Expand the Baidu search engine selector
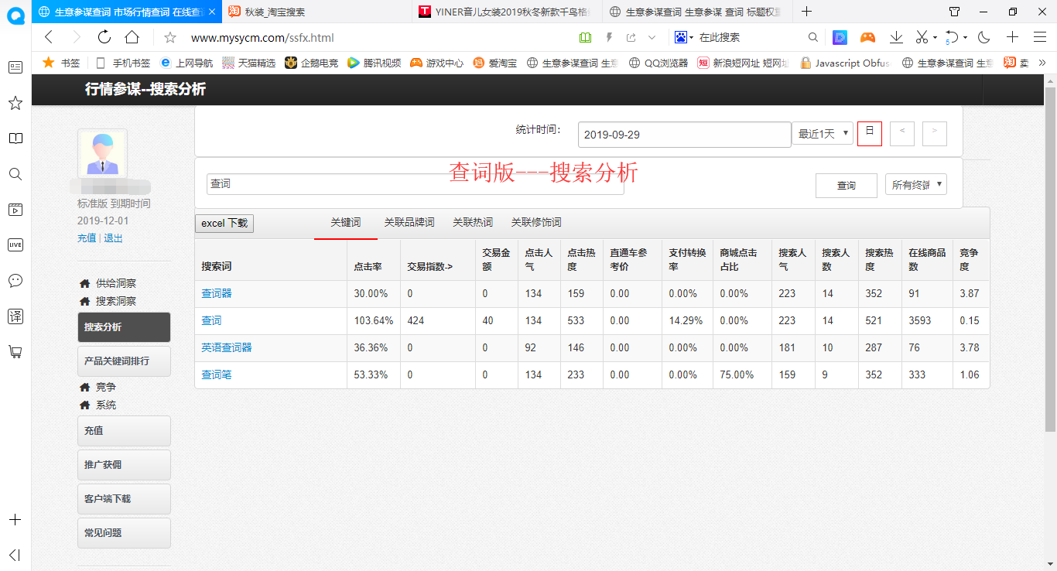 (x=683, y=37)
